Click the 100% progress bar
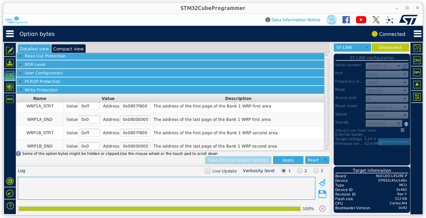 click(159, 209)
